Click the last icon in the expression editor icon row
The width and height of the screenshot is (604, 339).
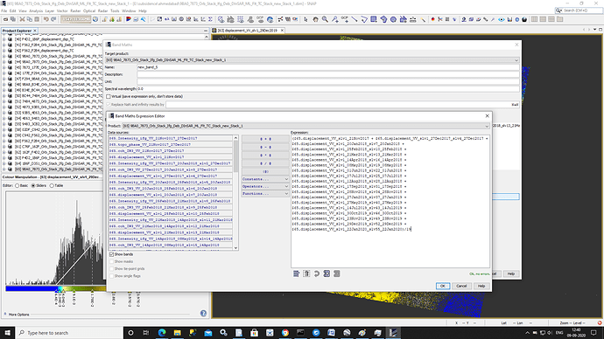point(337,273)
